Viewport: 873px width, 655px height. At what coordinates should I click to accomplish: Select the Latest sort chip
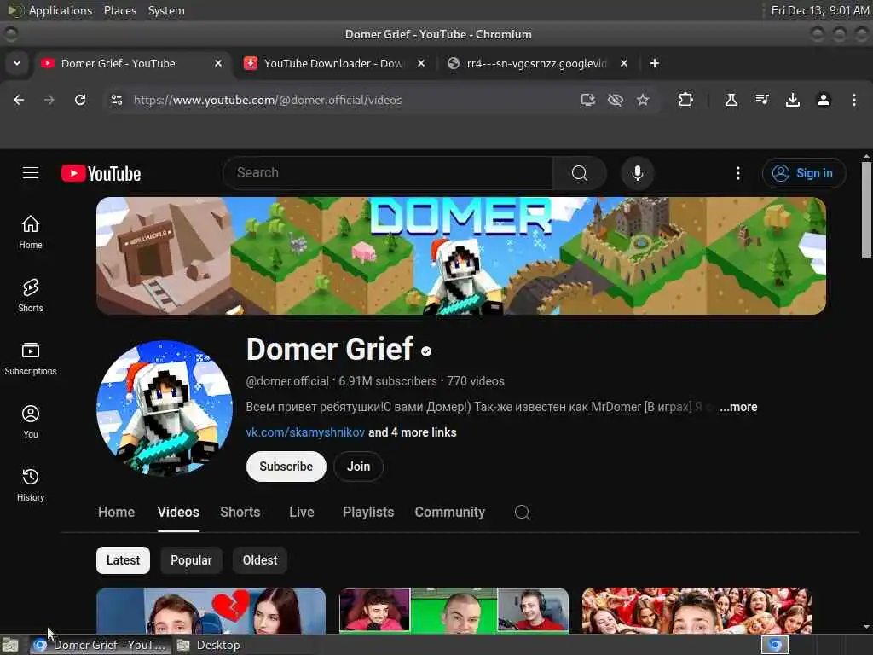(x=123, y=560)
